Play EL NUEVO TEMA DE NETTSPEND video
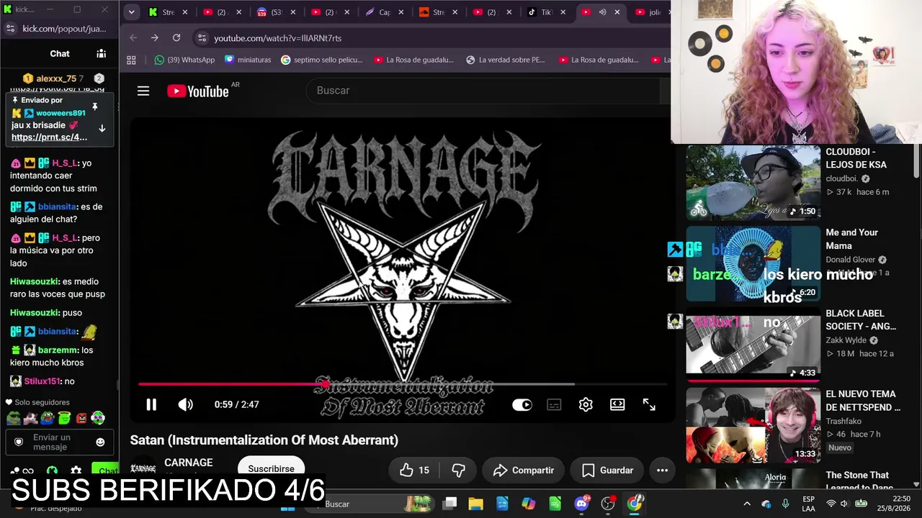Image resolution: width=922 pixels, height=518 pixels. pyautogui.click(x=753, y=426)
